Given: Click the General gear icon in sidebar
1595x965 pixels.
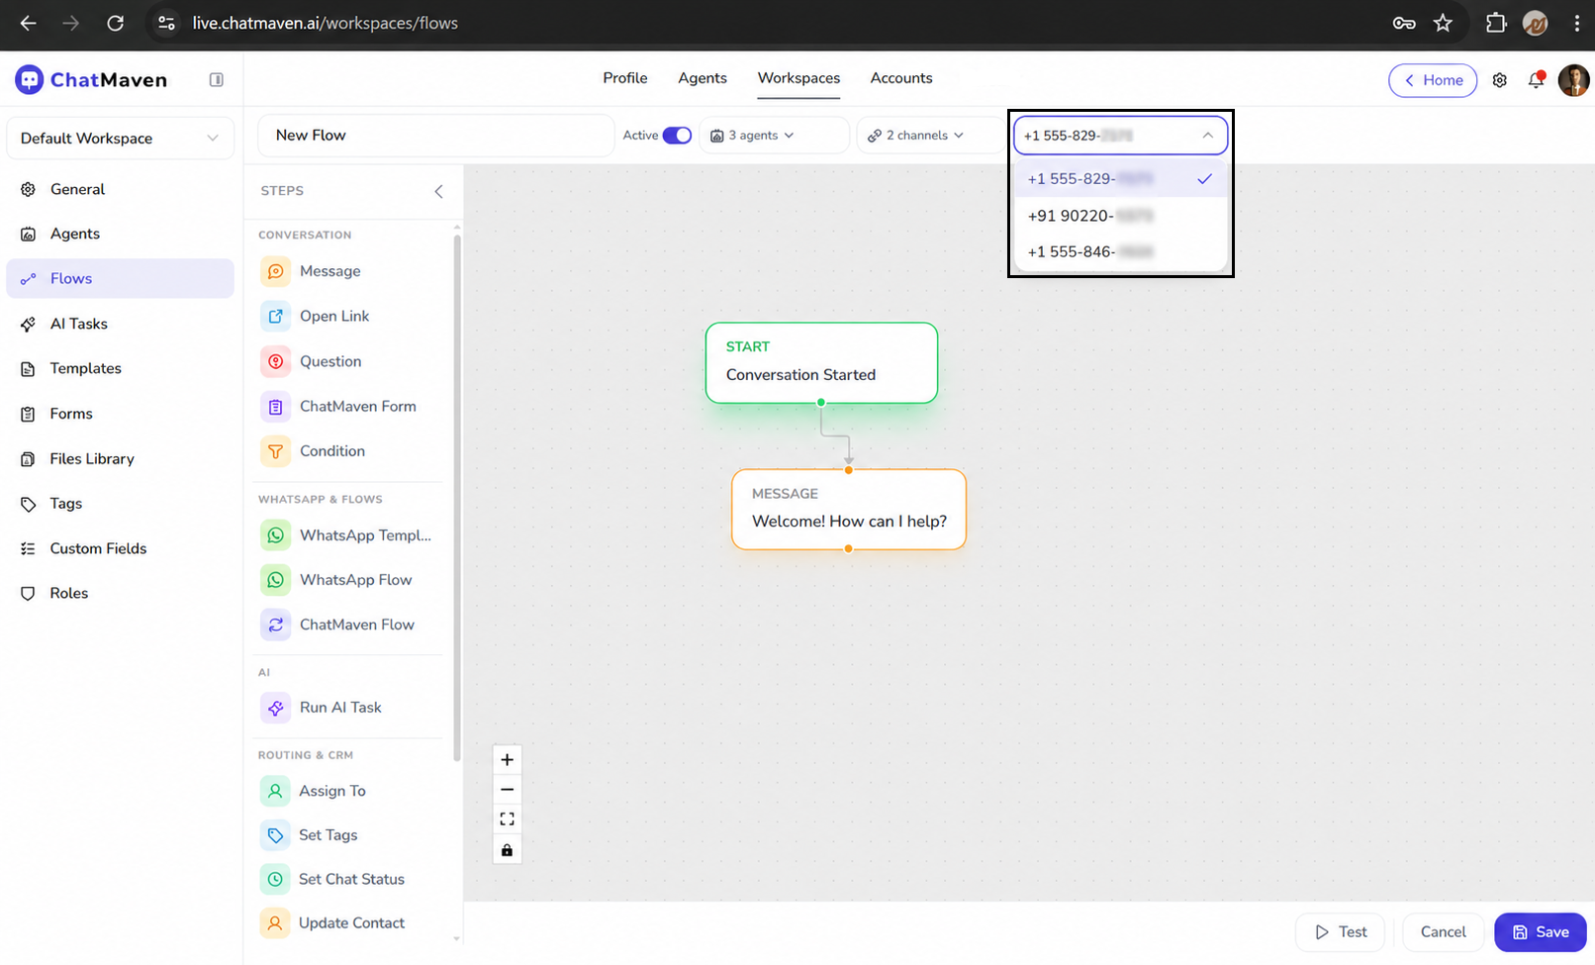Looking at the screenshot, I should tap(28, 189).
